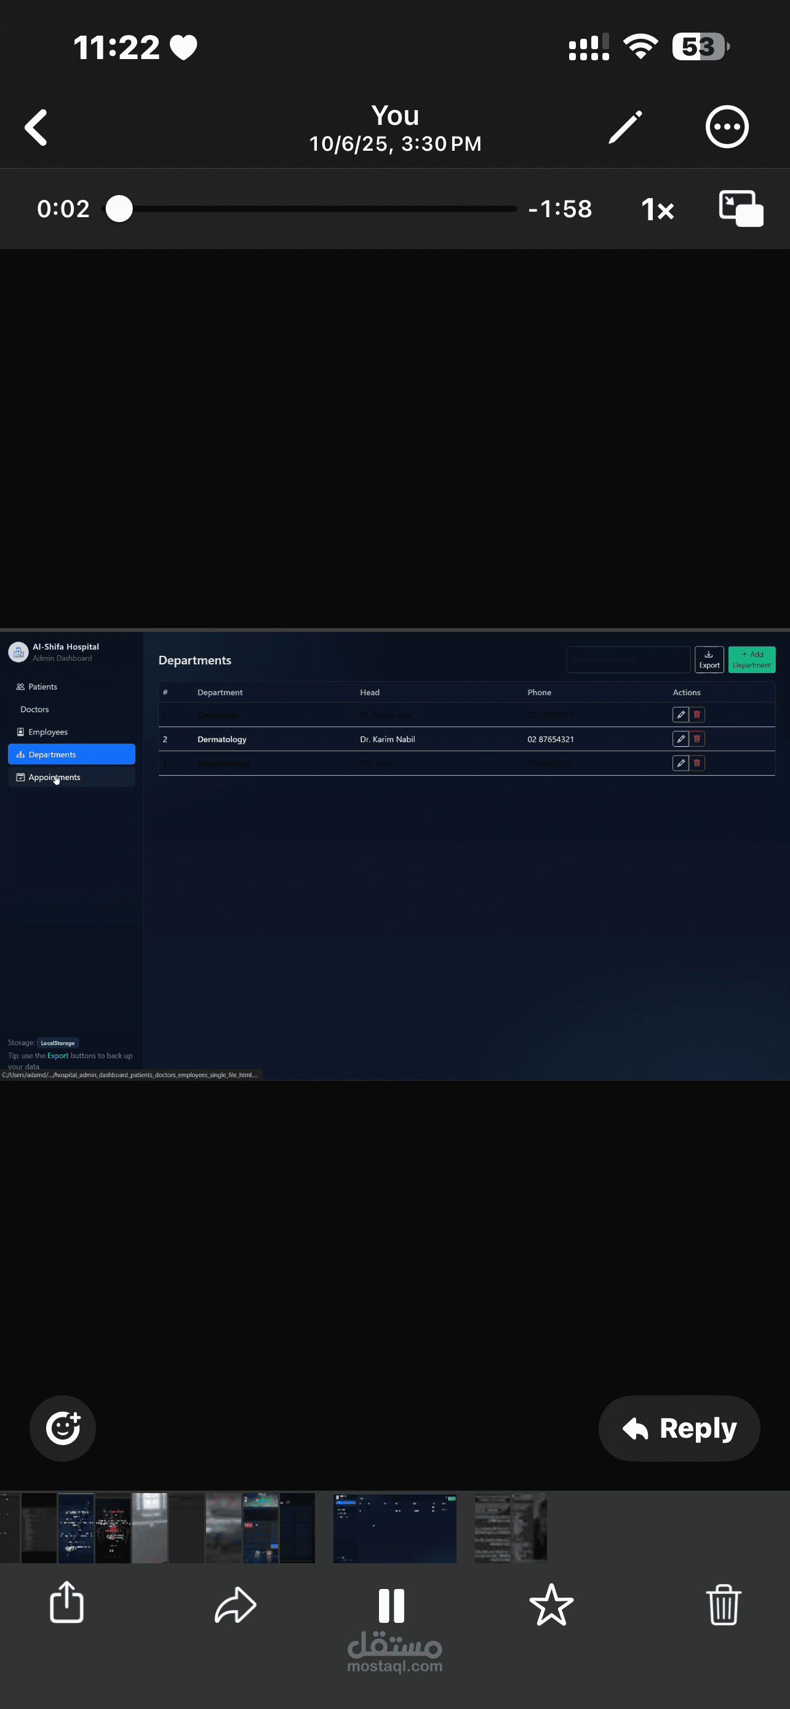Screen dimensions: 790x1709
Task: Click the Add Department button
Action: coord(751,659)
